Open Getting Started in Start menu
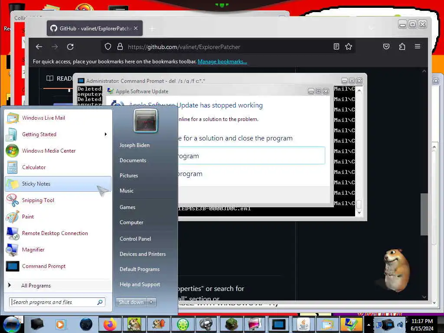Image resolution: width=444 pixels, height=333 pixels. tap(58, 134)
